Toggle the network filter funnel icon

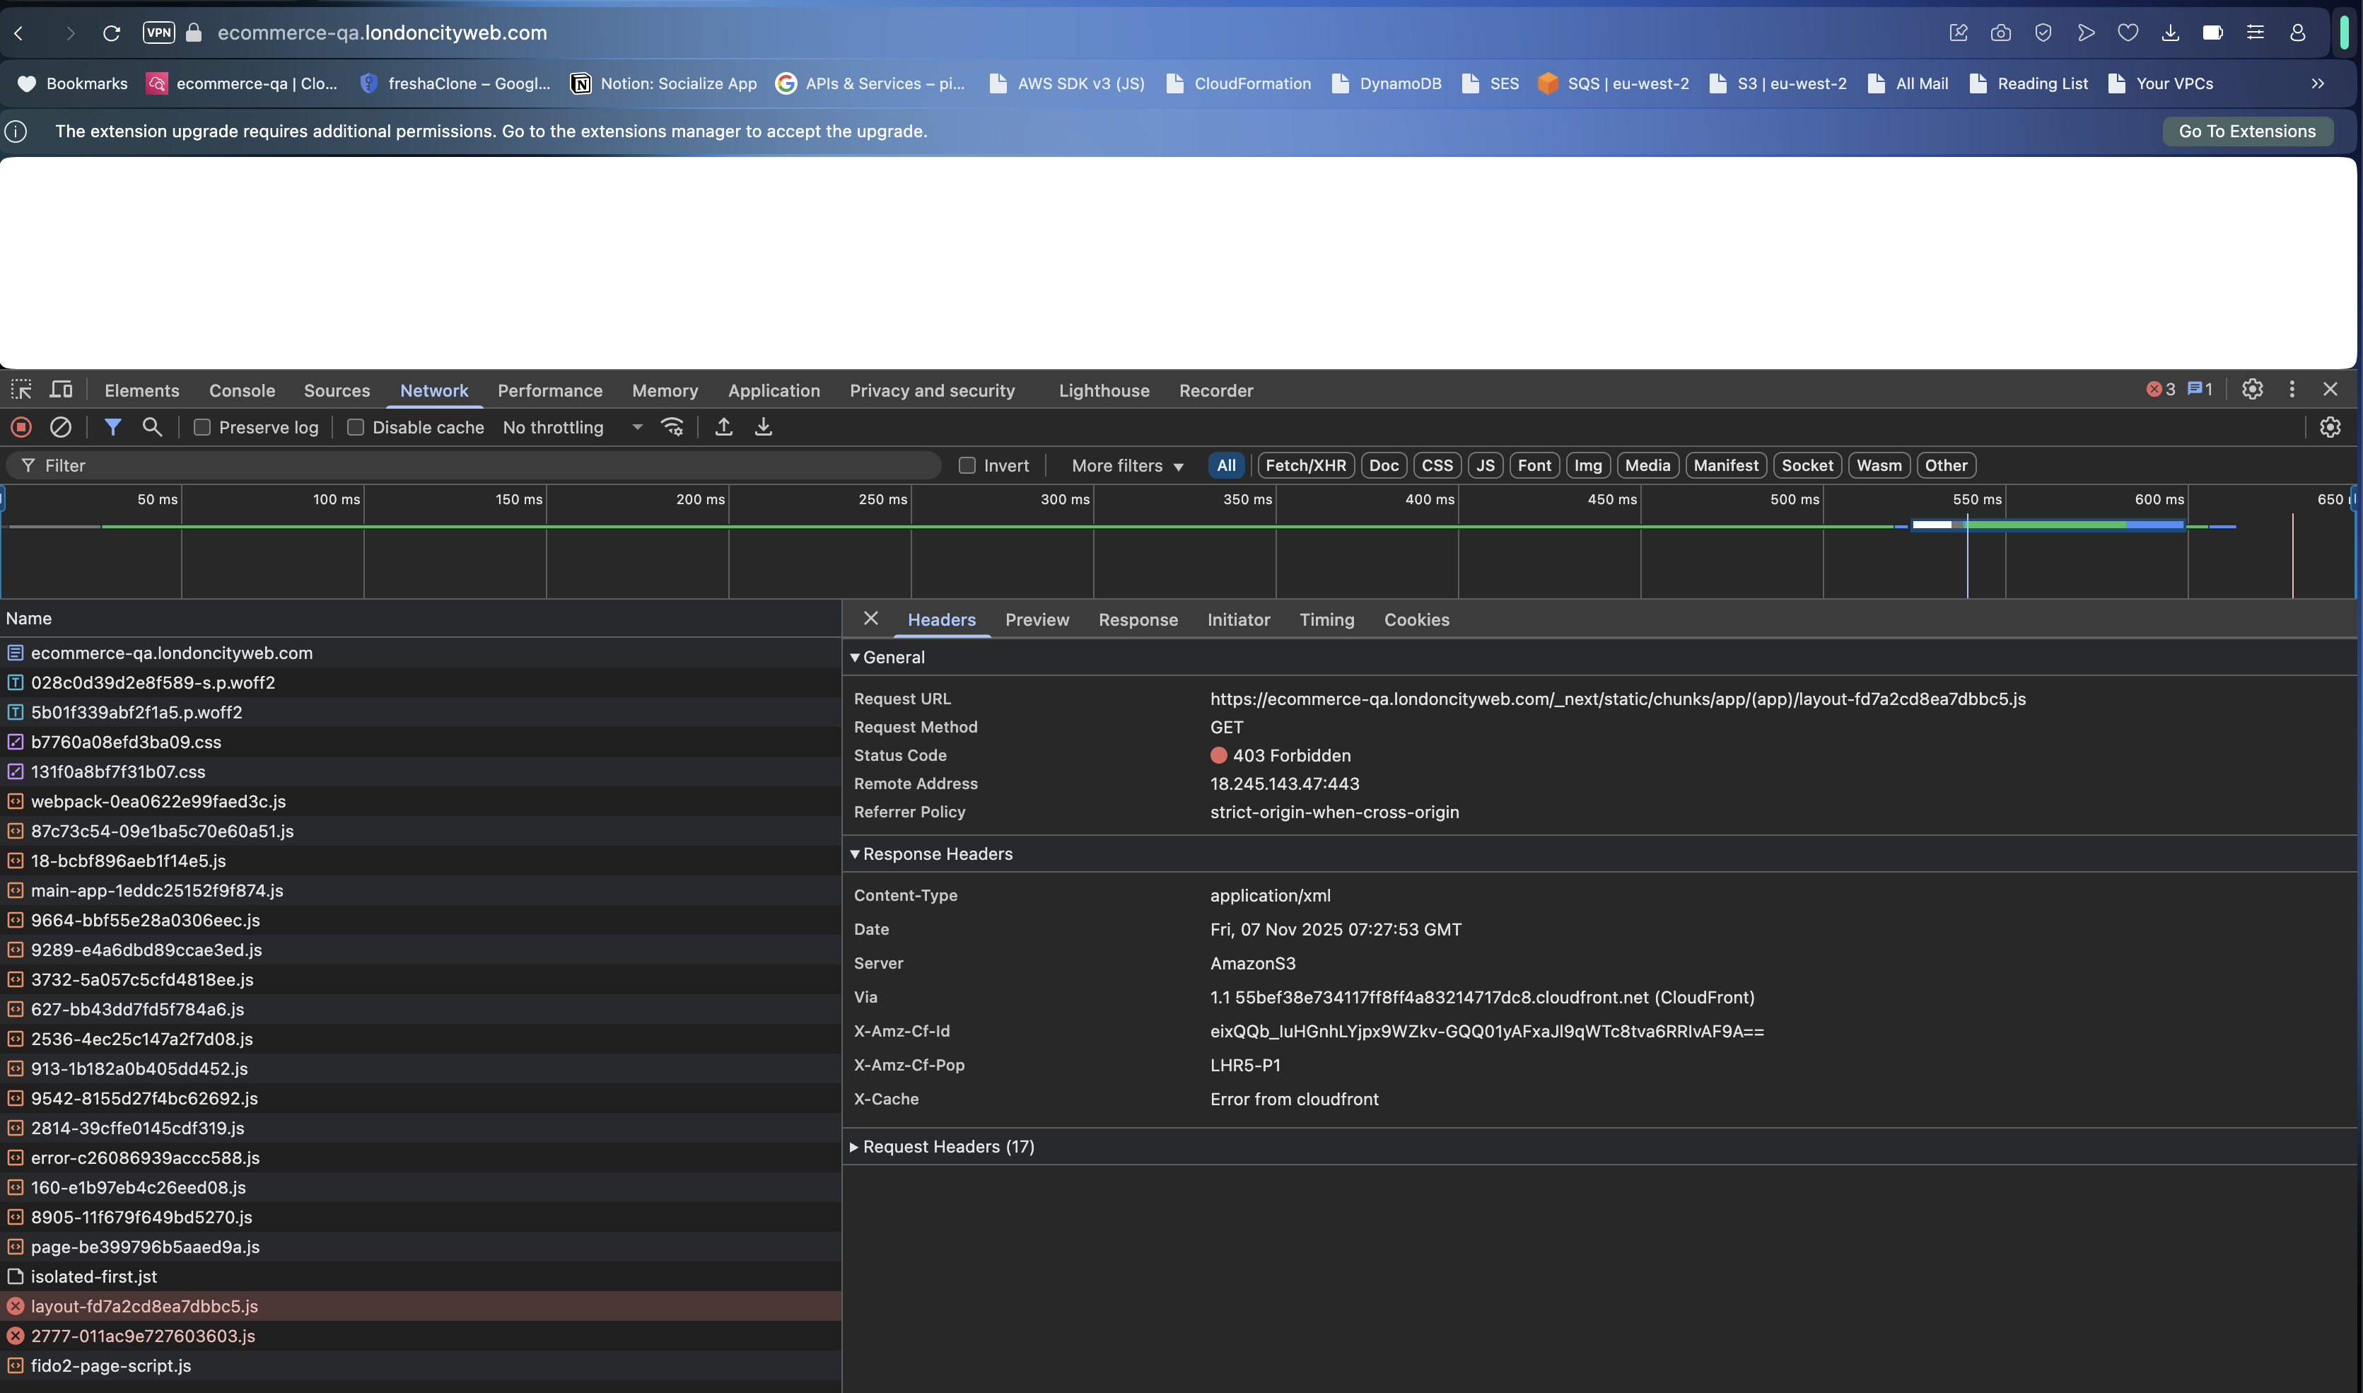[112, 427]
